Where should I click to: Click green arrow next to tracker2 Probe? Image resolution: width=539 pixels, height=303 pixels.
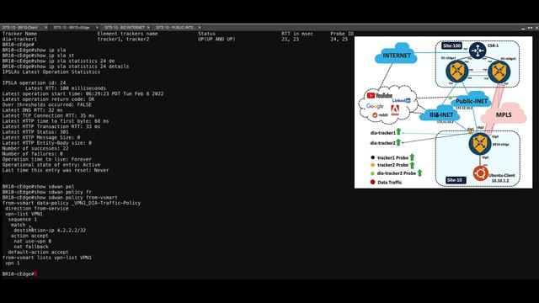click(x=412, y=165)
